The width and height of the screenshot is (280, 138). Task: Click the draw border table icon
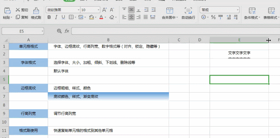[x=81, y=17]
